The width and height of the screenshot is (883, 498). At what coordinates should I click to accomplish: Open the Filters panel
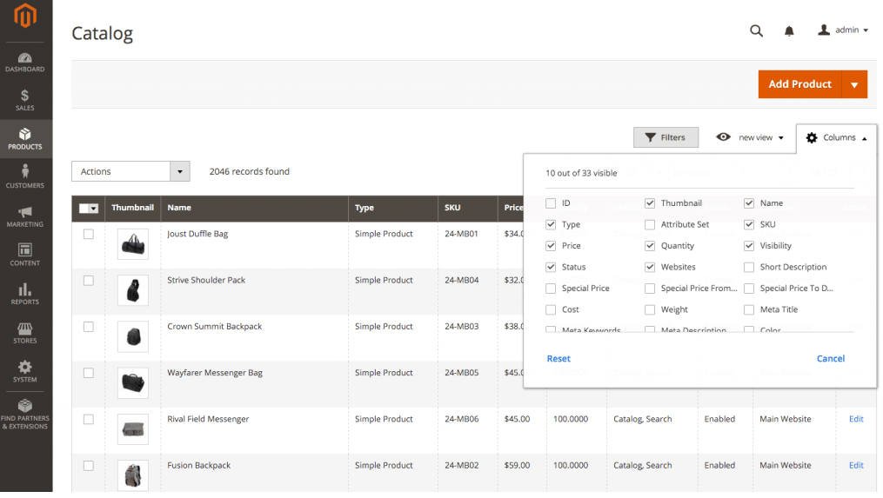[x=666, y=137]
